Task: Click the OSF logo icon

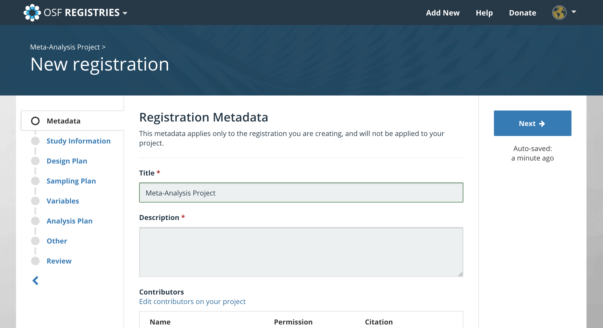Action: (32, 12)
